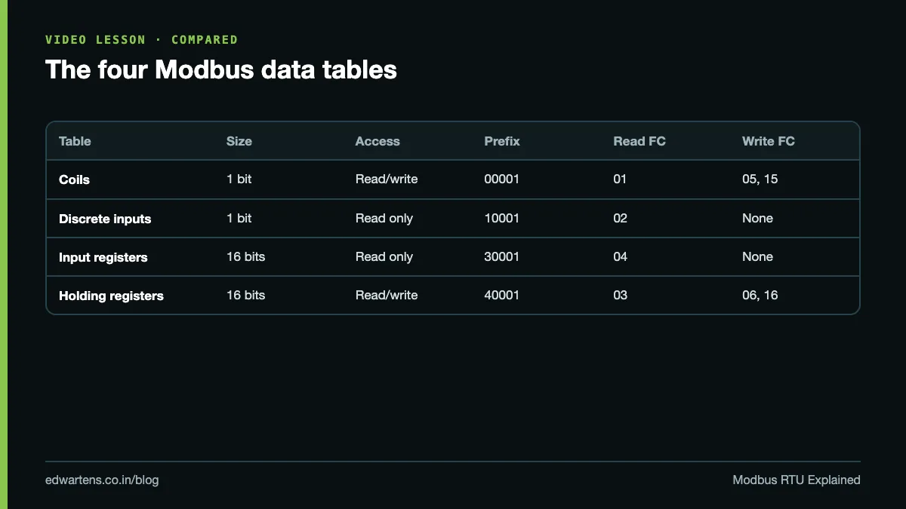
Task: Click the Read FC value 01
Action: [x=621, y=179]
